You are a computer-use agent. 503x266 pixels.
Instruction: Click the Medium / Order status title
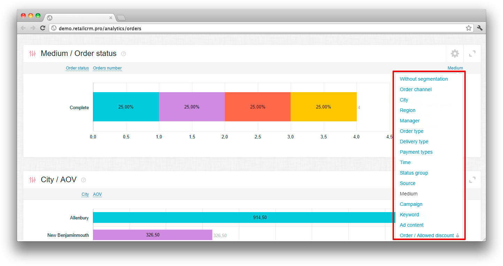coord(78,54)
